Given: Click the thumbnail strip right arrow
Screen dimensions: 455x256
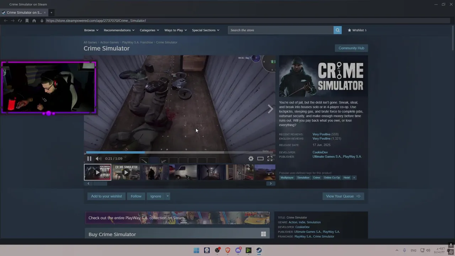Looking at the screenshot, I should coord(271,183).
